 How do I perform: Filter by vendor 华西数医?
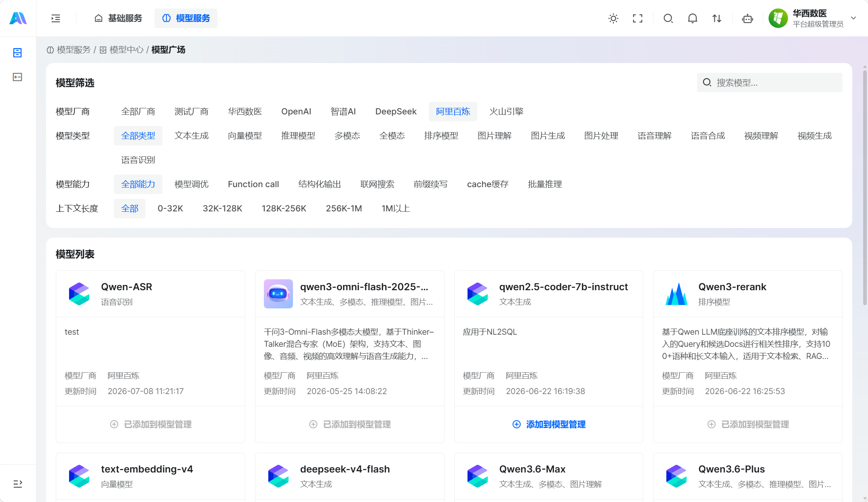[x=245, y=112]
